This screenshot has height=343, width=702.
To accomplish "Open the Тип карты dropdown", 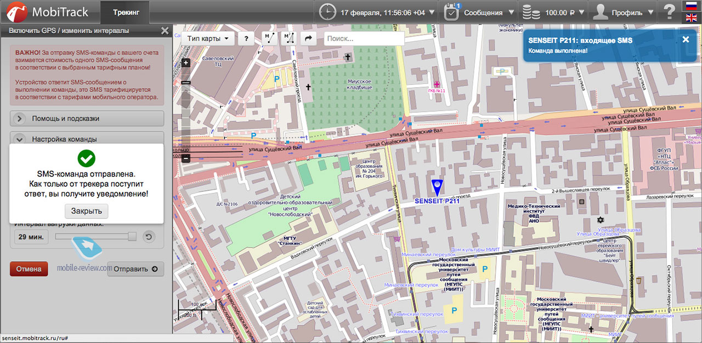I will [x=207, y=38].
